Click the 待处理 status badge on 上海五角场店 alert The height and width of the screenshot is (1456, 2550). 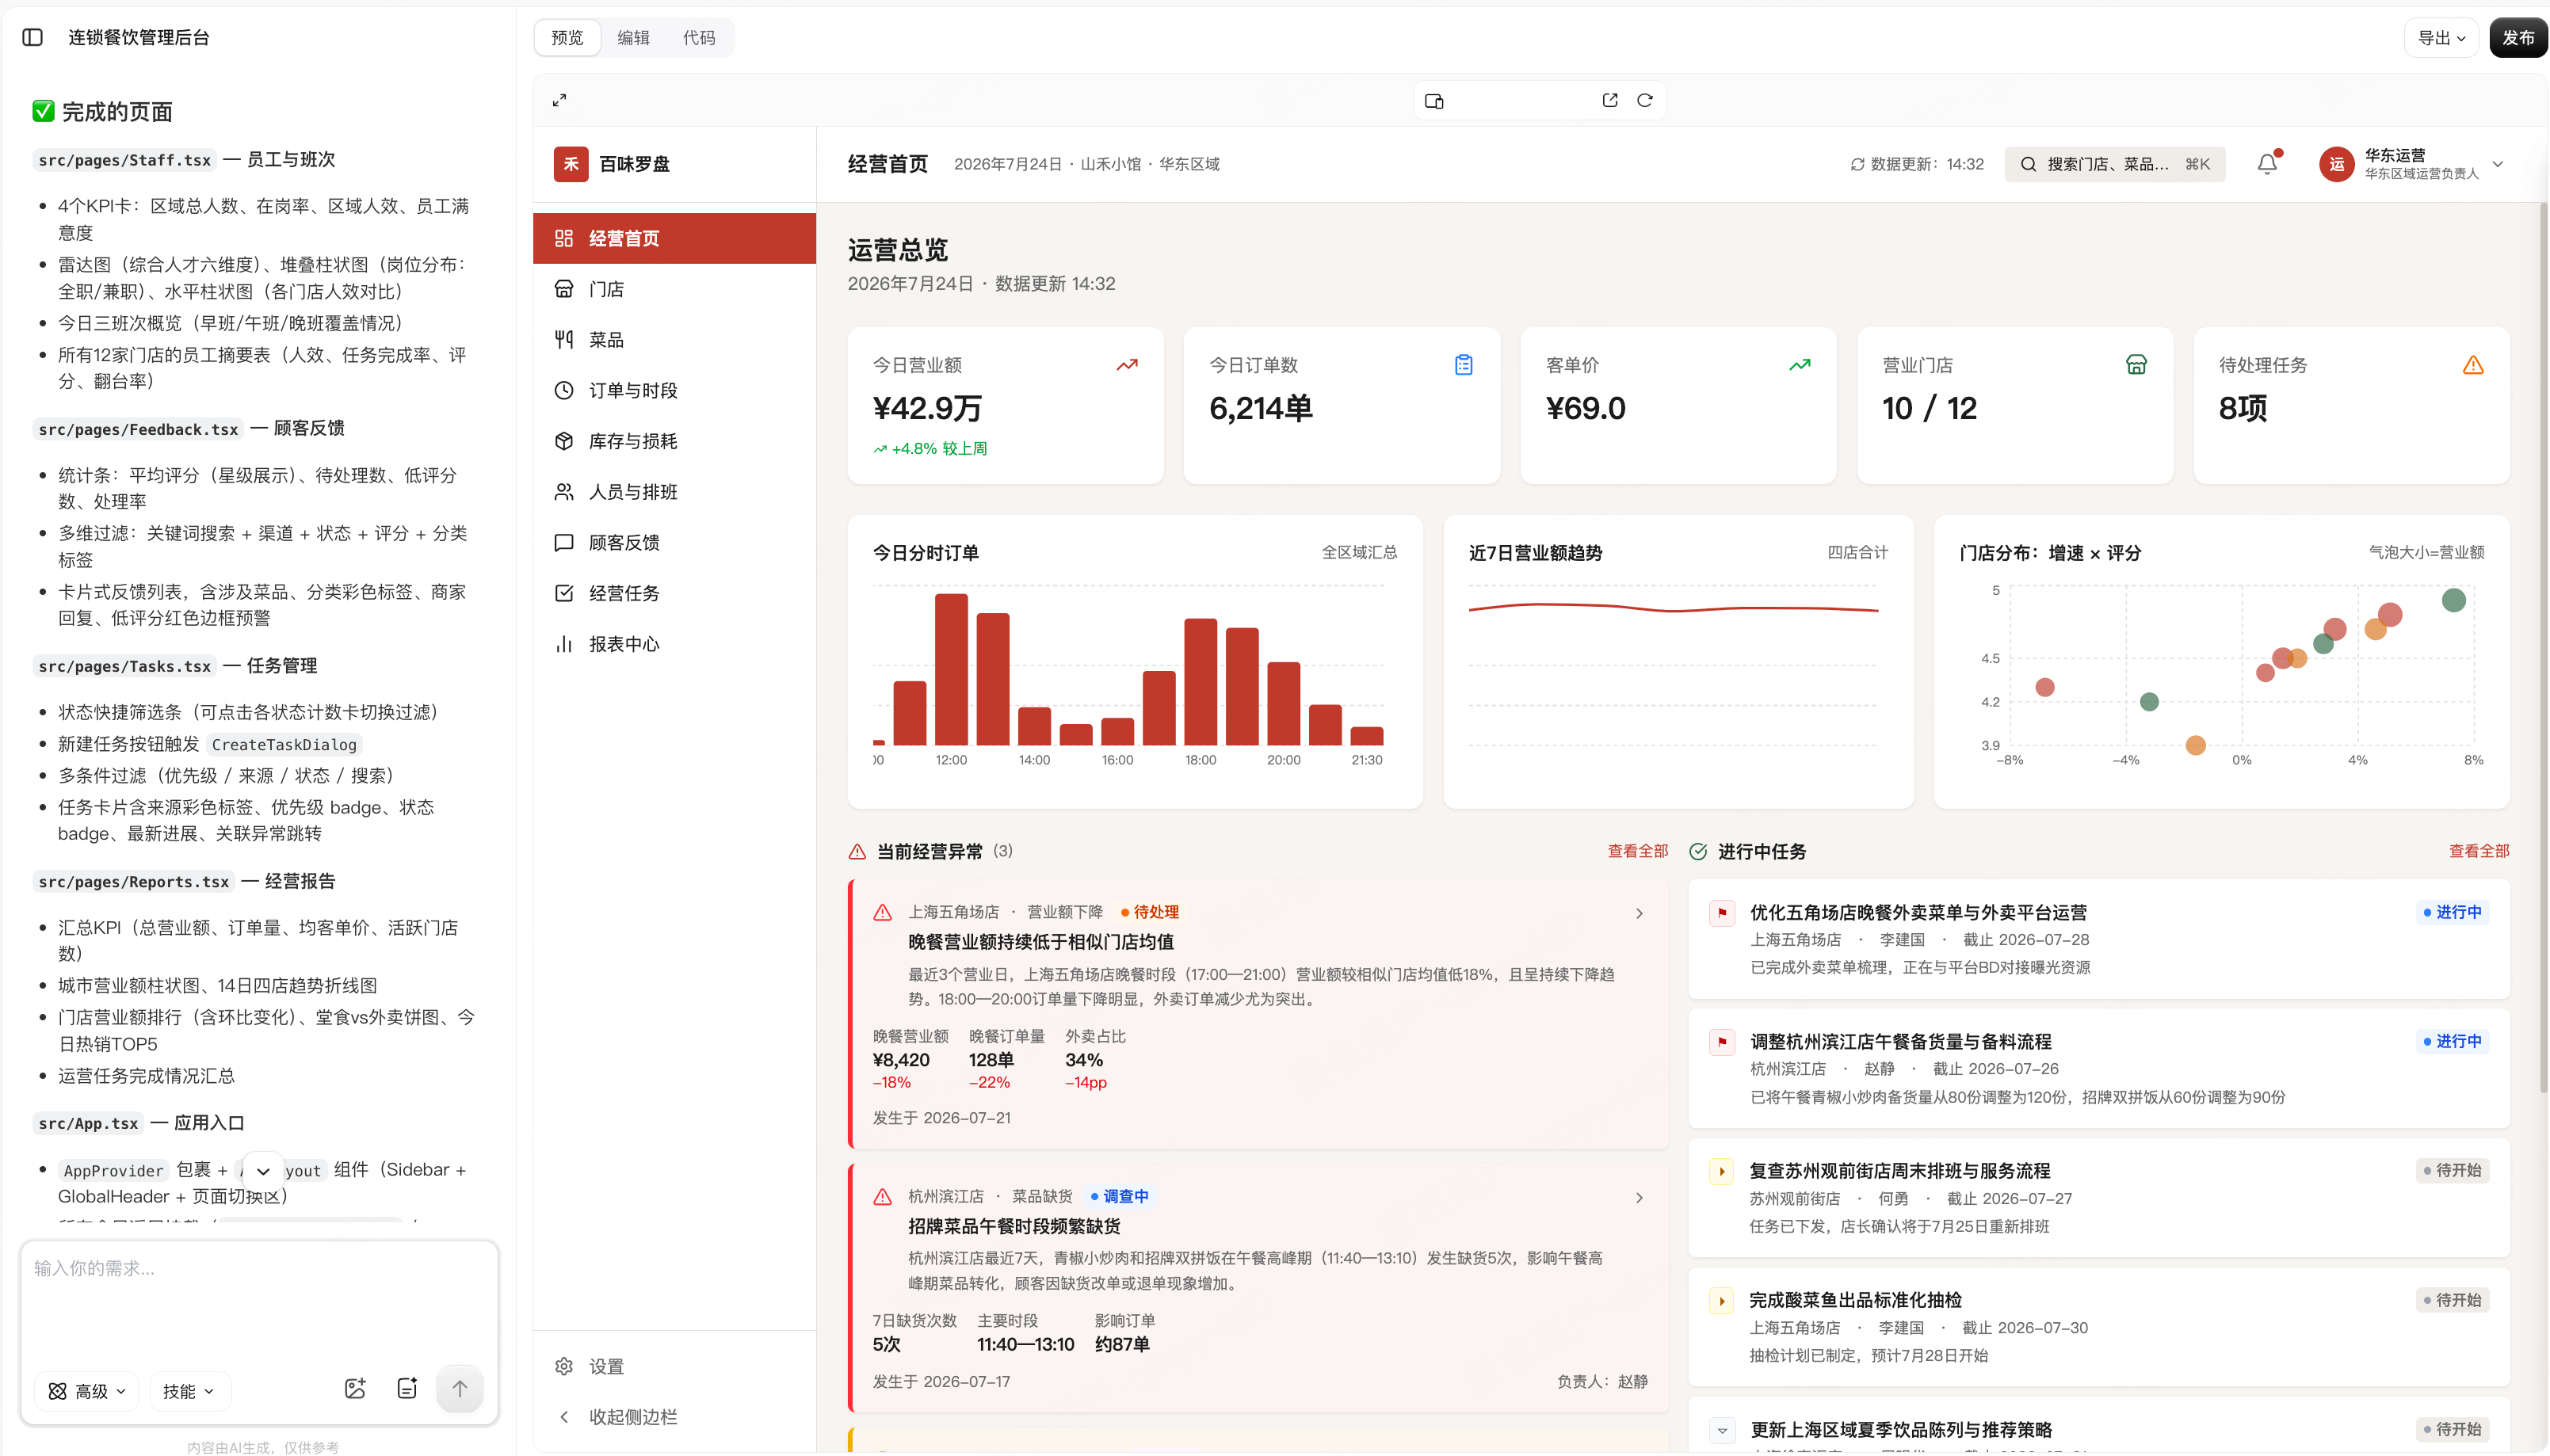(1150, 912)
